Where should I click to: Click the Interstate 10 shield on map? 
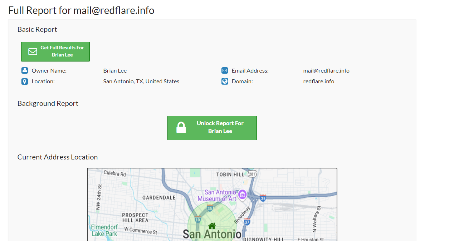(198, 220)
